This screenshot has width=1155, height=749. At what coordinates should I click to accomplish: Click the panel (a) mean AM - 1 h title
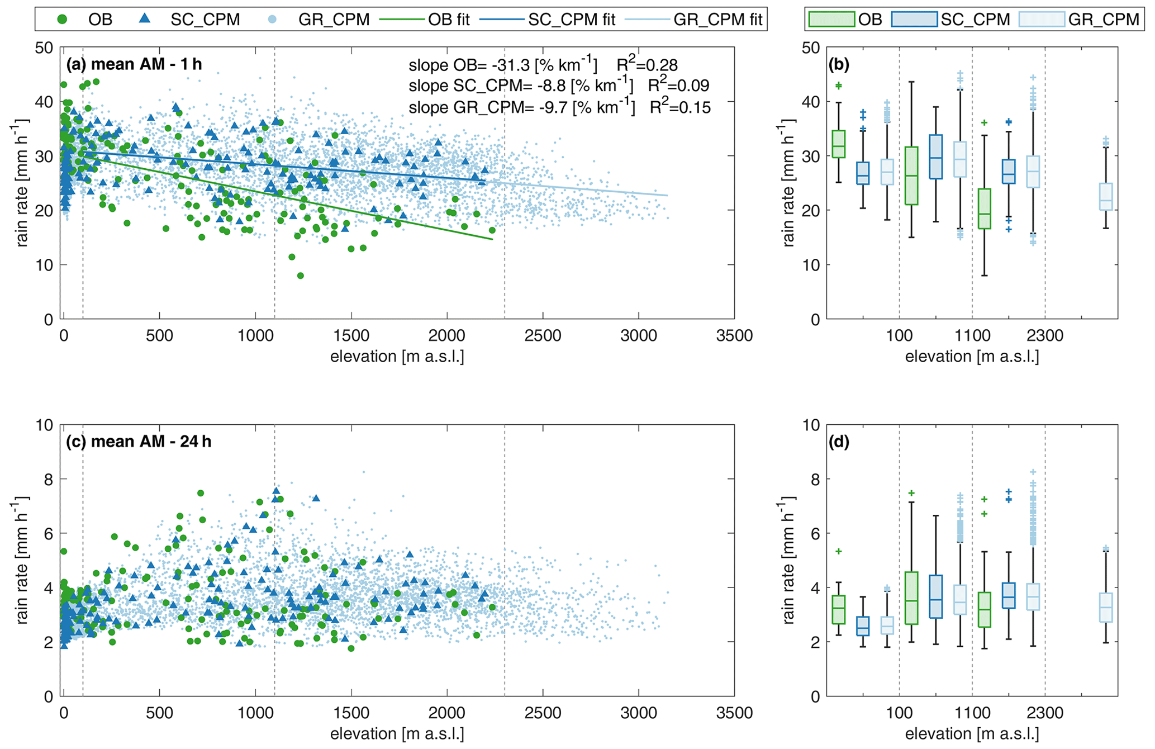pyautogui.click(x=134, y=64)
